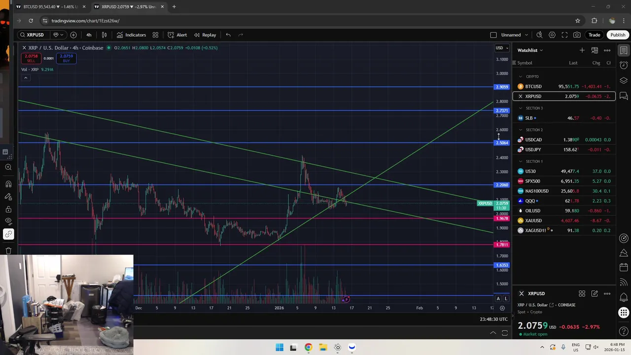Open Windows Start menu on taskbar
The image size is (631, 355).
pyautogui.click(x=280, y=347)
